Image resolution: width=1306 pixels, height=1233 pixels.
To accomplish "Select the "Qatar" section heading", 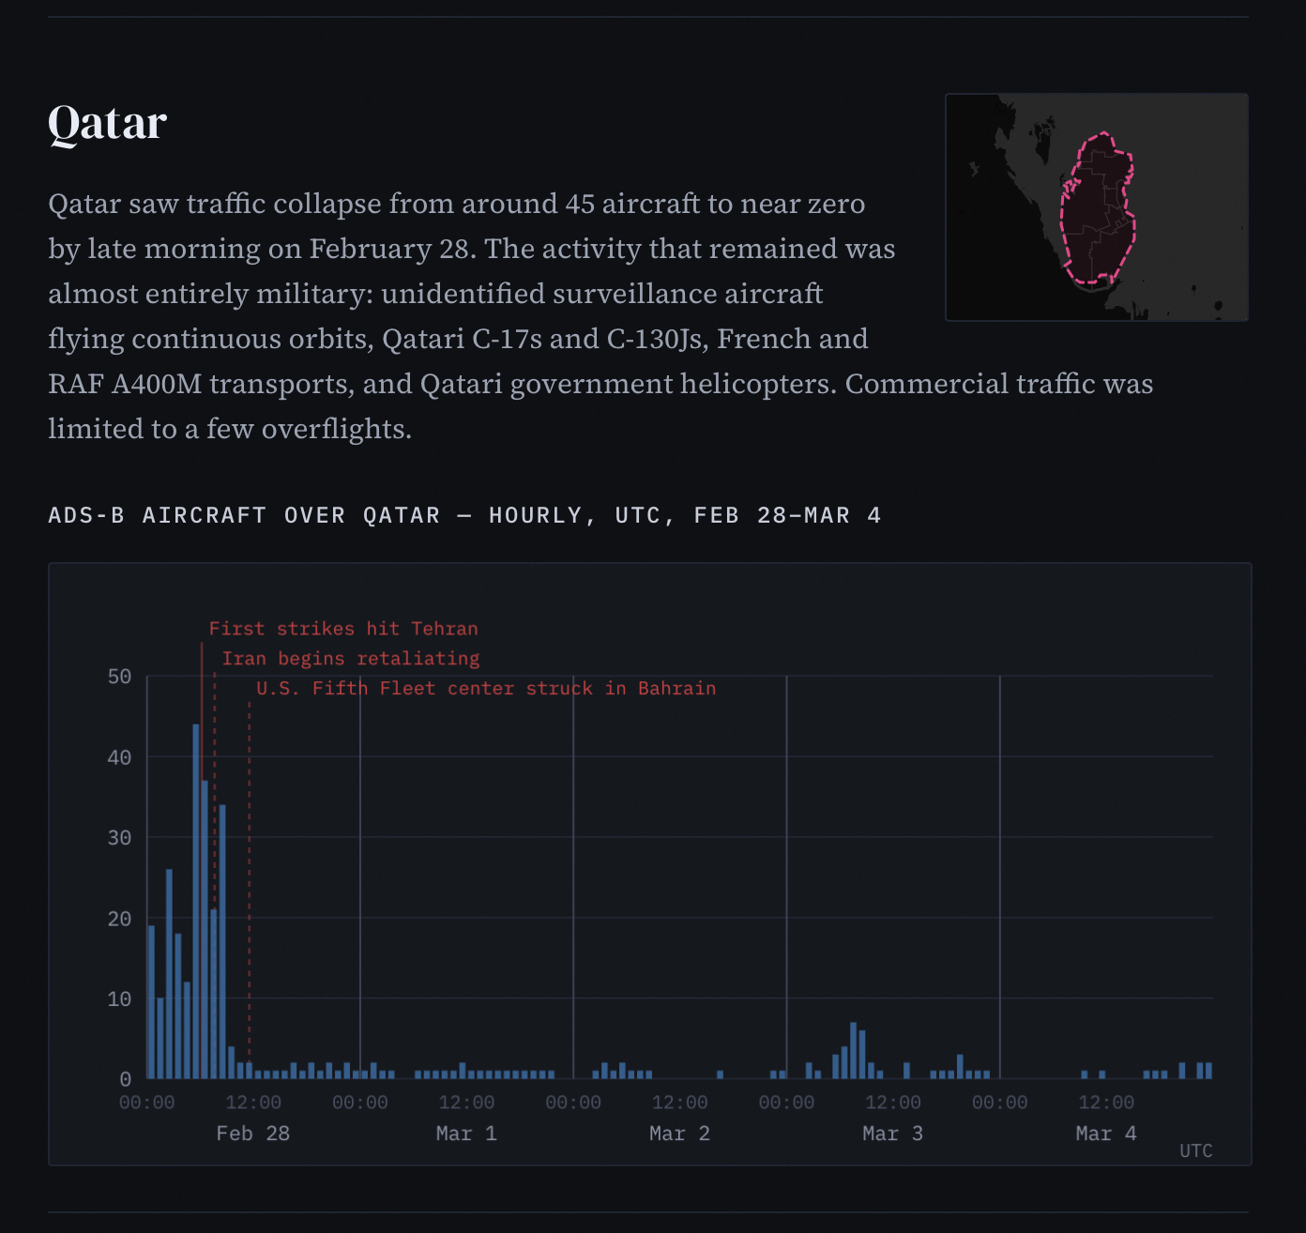I will 108,123.
